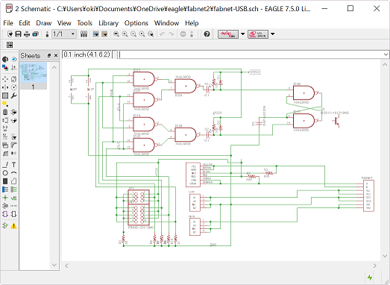The width and height of the screenshot is (390, 285).
Task: Select the Rotate tool
Action: pos(13,87)
